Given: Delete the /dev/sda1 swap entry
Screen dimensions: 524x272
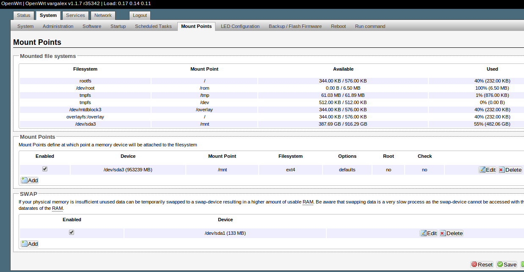Looking at the screenshot, I should 451,233.
